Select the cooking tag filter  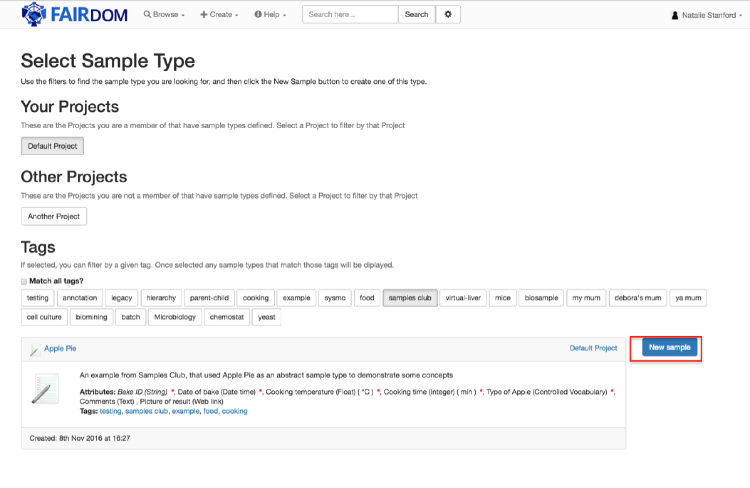256,298
